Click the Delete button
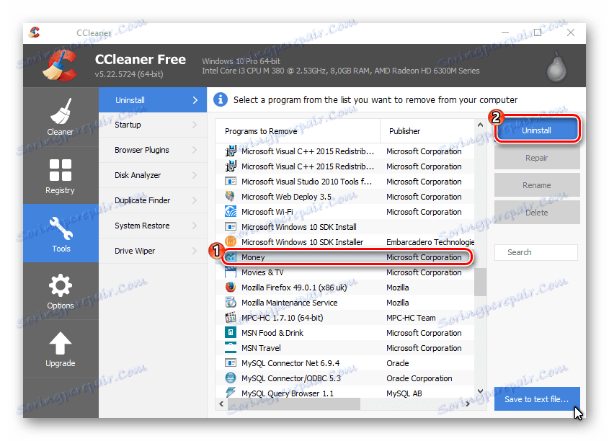609x441 pixels. click(537, 213)
